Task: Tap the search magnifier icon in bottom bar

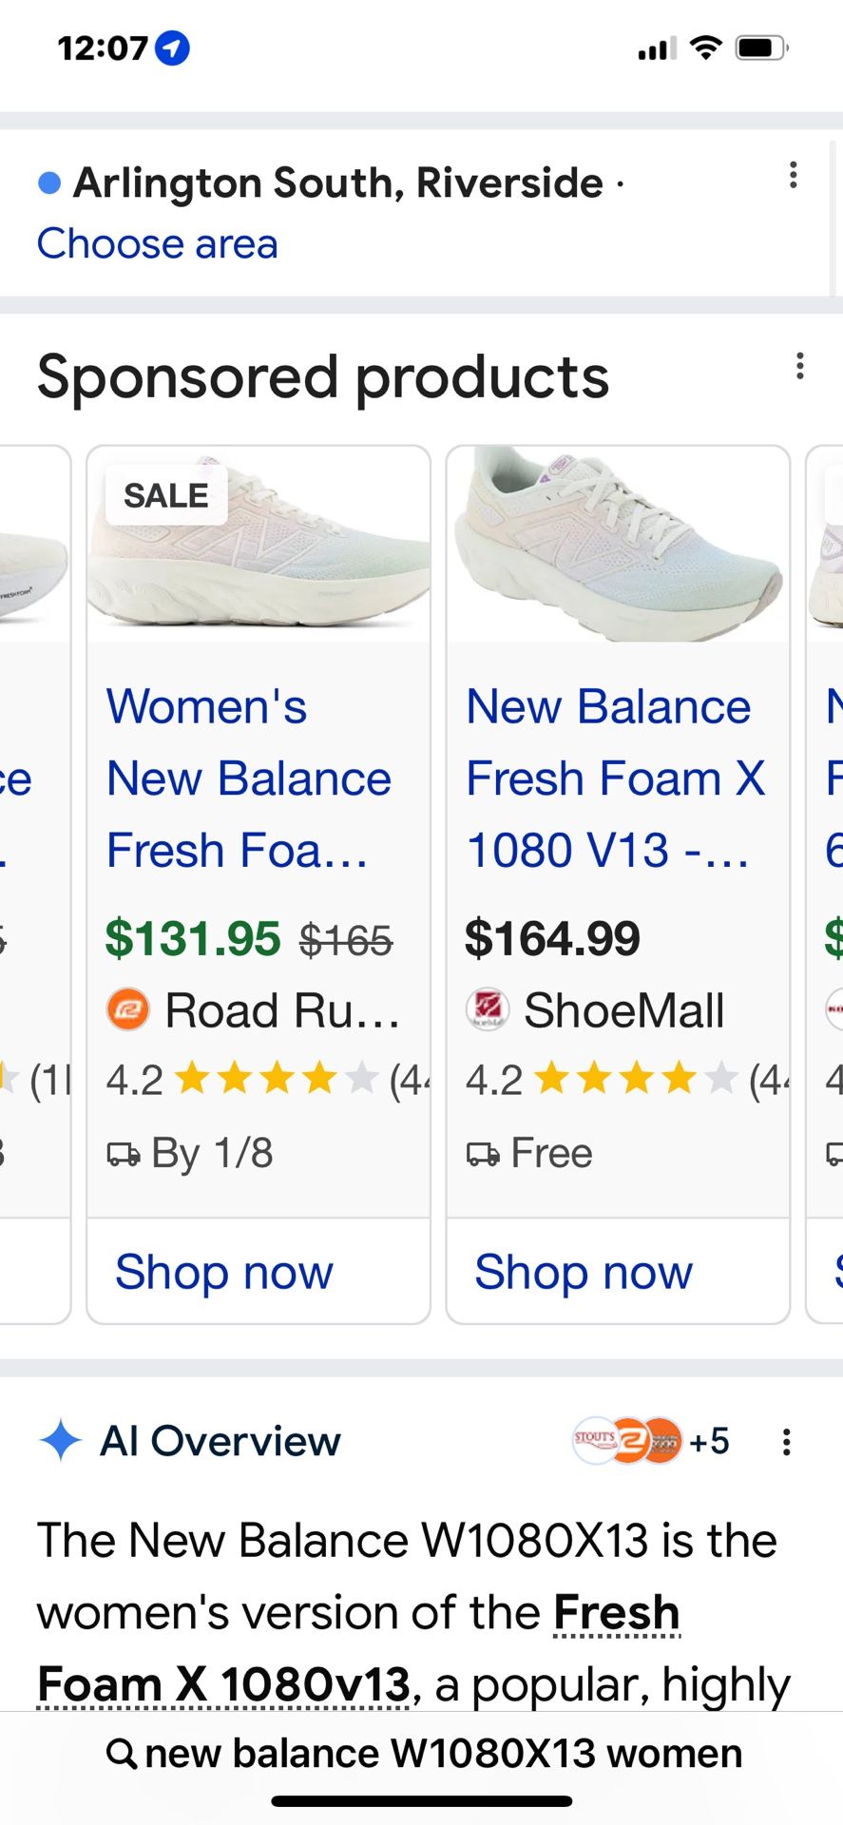Action: [x=121, y=1753]
